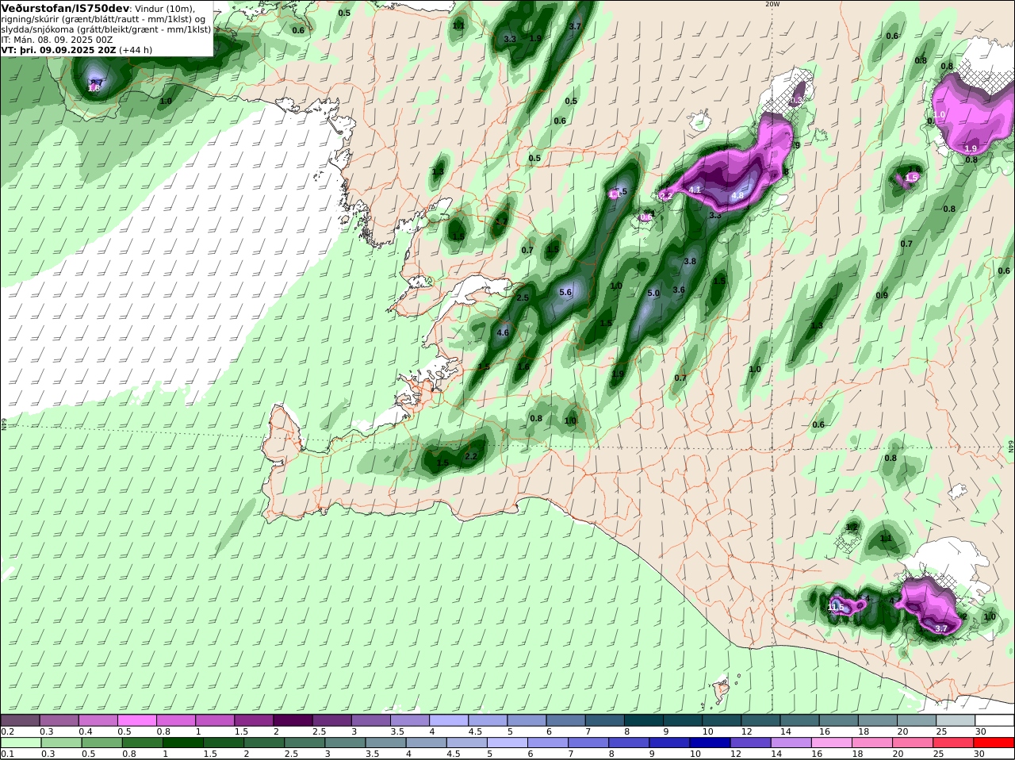
Task: Click the 5.0 precipitation value on the map
Action: coord(653,294)
